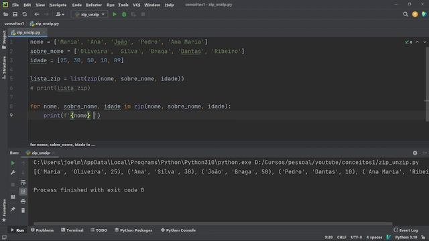The width and height of the screenshot is (429, 241).
Task: Run zip_unzip with the green play button
Action: pyautogui.click(x=115, y=14)
